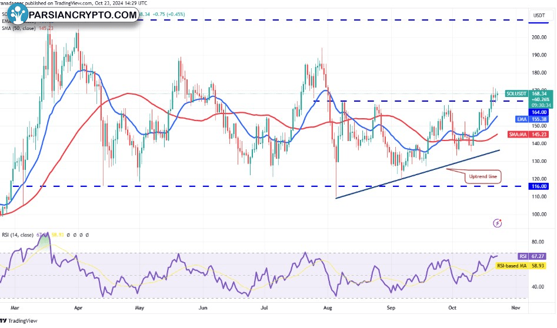Click the Oct label on time axis

(452, 308)
